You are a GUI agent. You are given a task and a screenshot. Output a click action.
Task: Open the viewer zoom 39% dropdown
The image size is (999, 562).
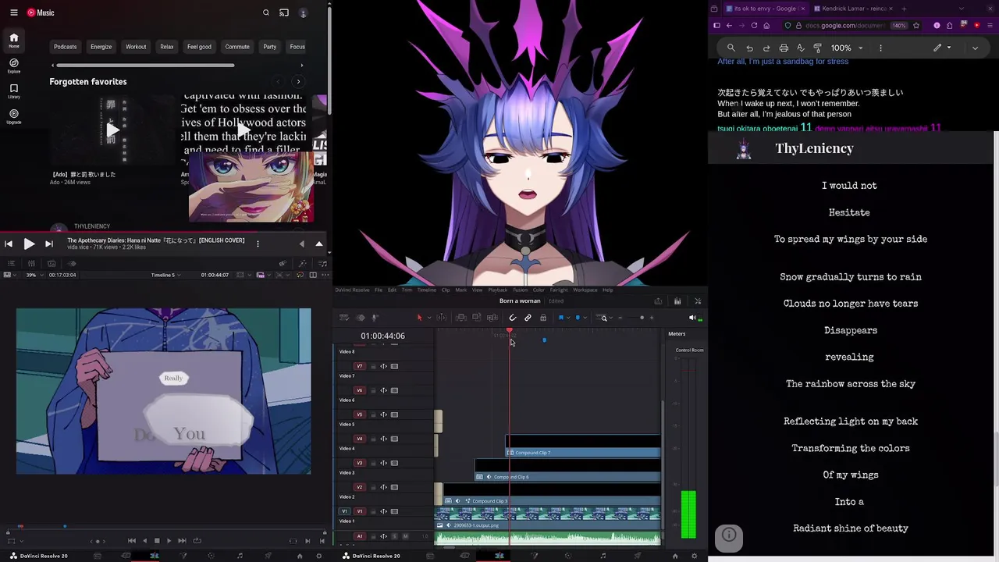tap(35, 275)
